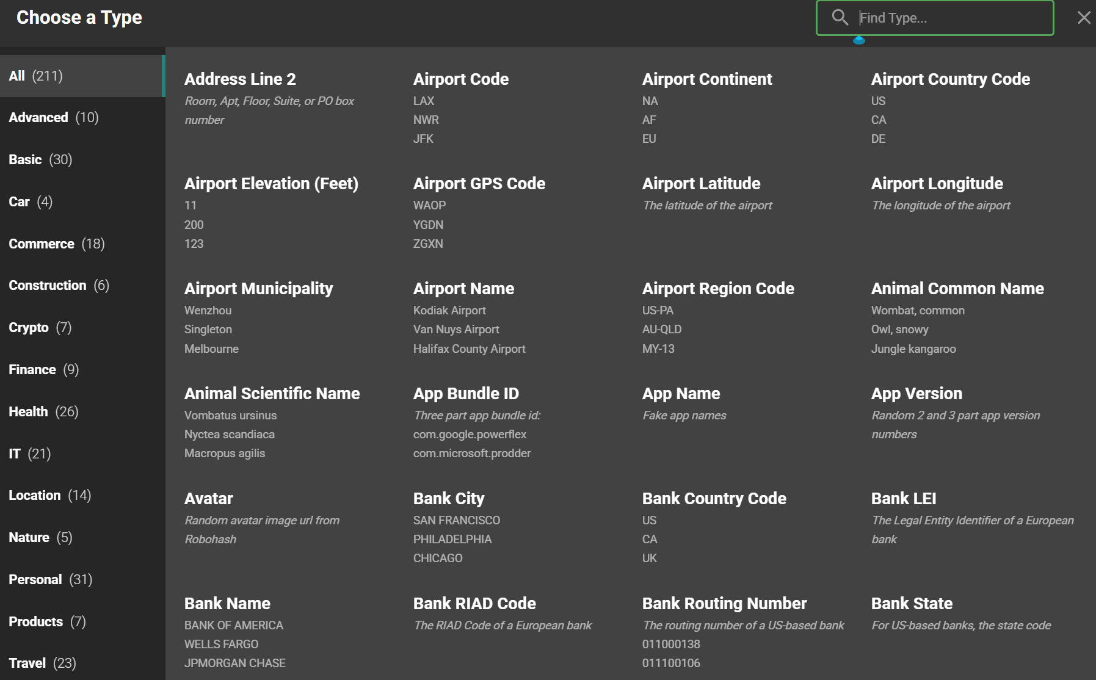Type in the Find Type search field
Viewport: 1096px width, 680px height.
(x=951, y=18)
